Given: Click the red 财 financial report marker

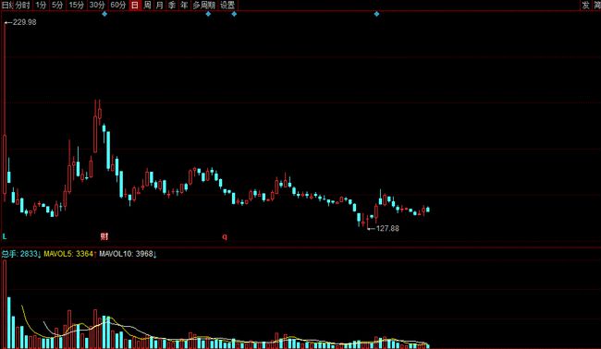Looking at the screenshot, I should [x=104, y=236].
